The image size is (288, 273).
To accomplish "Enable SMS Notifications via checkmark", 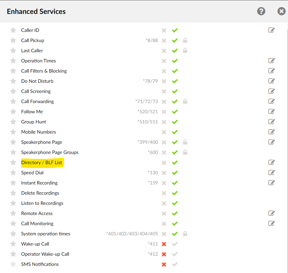I will click(x=175, y=265).
